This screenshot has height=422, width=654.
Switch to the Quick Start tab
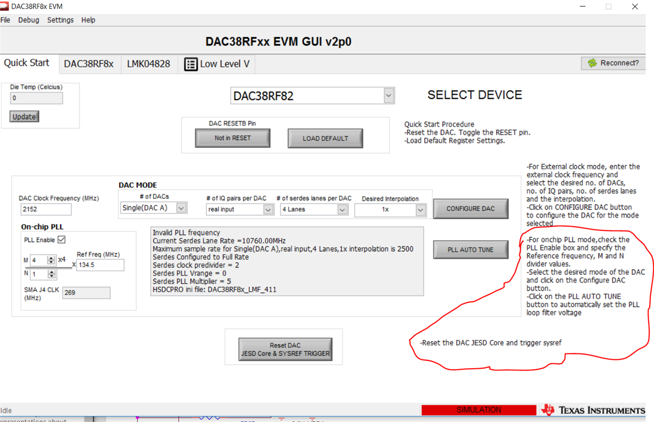27,63
